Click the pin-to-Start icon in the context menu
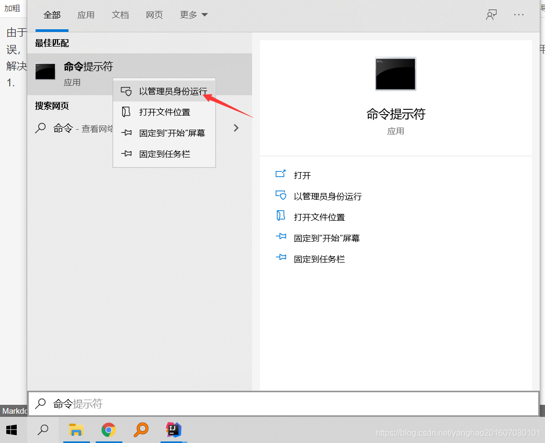Image resolution: width=545 pixels, height=443 pixels. tap(126, 133)
